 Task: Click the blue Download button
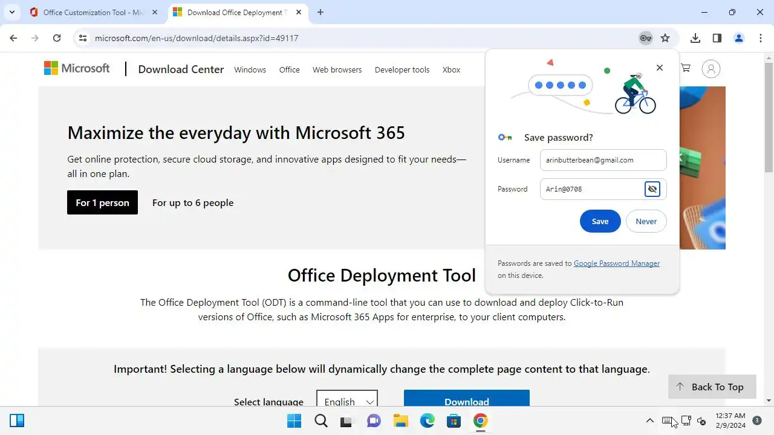[x=467, y=399]
